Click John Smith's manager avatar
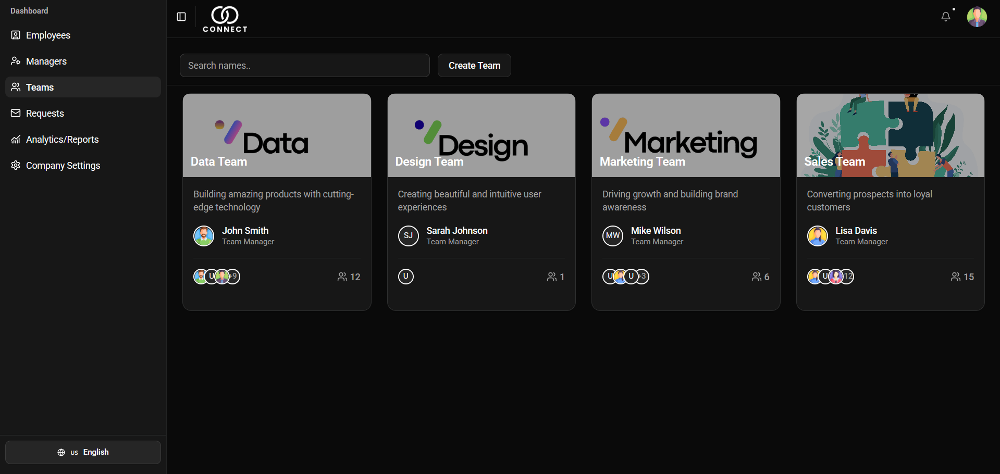1000x474 pixels. pos(204,236)
